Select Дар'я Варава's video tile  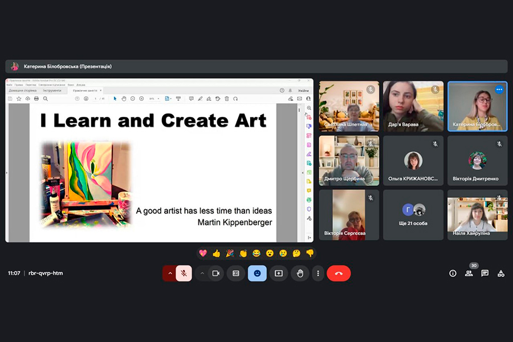coord(413,107)
